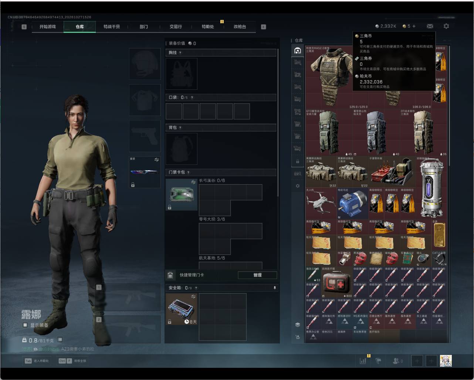Screen dimensions: 474x380
Task: Select the gold bar item in the warehouse
Action: (439, 235)
